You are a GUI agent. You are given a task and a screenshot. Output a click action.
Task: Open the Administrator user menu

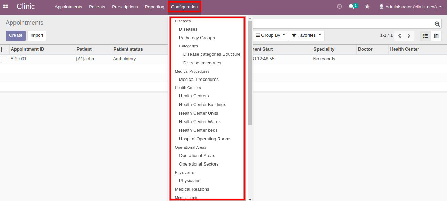click(x=410, y=7)
